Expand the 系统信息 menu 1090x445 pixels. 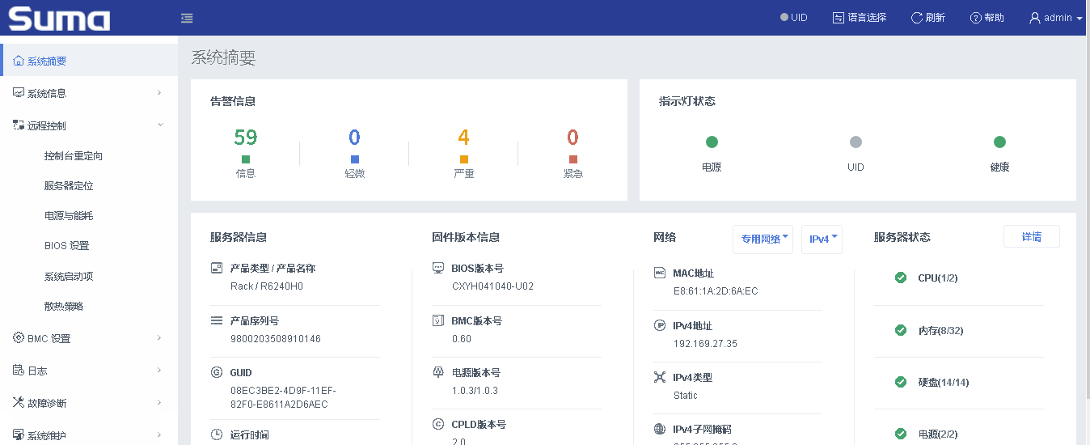pos(89,93)
